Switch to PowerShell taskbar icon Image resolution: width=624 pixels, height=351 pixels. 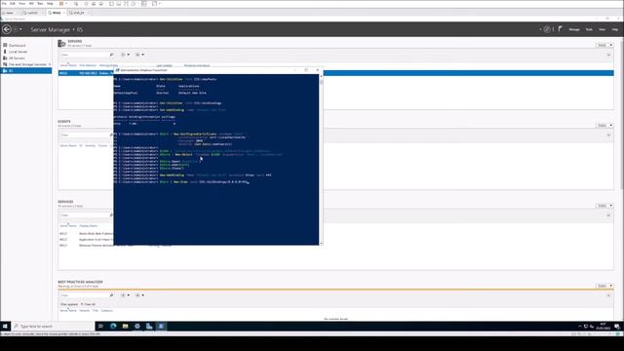[161, 326]
